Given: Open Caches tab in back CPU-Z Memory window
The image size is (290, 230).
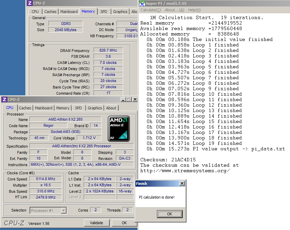Looking at the screenshot, I should [x=50, y=12].
